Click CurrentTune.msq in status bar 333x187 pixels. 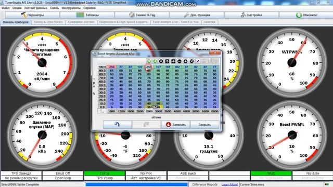[252, 184]
